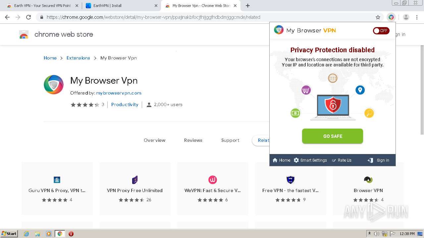Reload the current page
The height and width of the screenshot is (238, 424).
[x=28, y=17]
